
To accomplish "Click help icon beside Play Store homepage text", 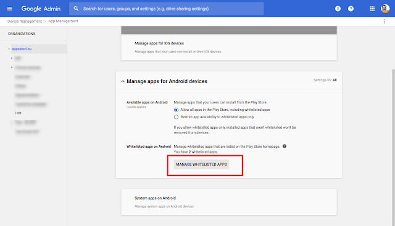I will click(285, 146).
